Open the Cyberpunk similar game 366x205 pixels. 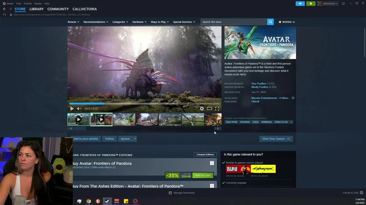(x=263, y=169)
